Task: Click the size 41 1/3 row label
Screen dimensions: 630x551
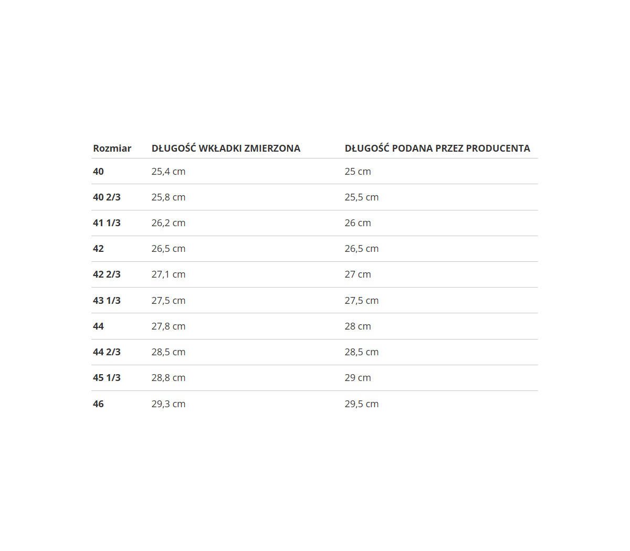Action: [107, 223]
